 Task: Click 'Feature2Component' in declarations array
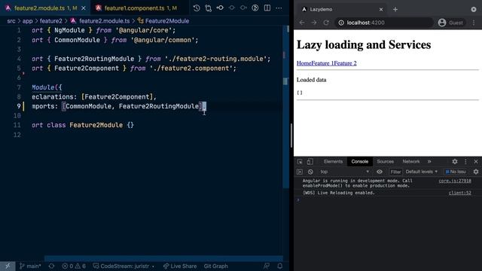tap(117, 97)
